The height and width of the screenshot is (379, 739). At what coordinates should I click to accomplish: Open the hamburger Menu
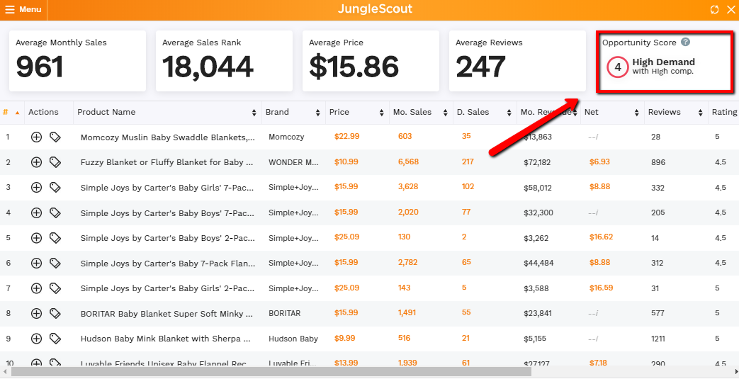(x=23, y=10)
